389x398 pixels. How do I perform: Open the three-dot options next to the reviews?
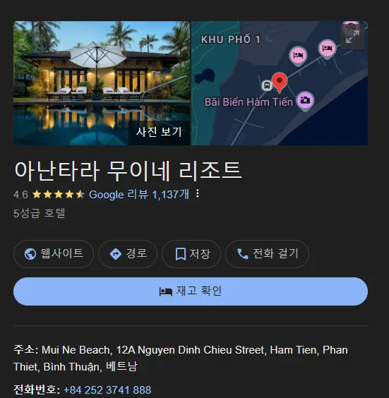[x=198, y=194]
